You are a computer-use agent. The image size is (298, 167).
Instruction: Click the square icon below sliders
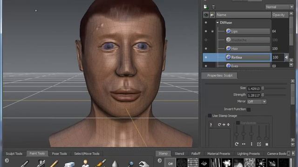267,144
